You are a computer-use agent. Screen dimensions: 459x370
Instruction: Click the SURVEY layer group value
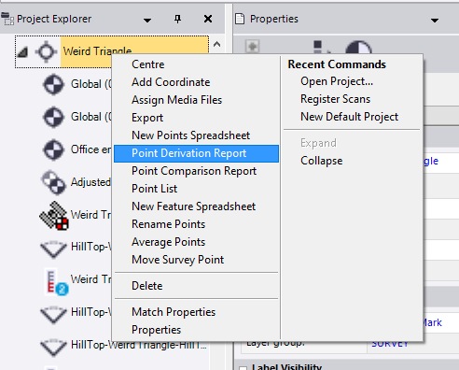pyautogui.click(x=390, y=344)
